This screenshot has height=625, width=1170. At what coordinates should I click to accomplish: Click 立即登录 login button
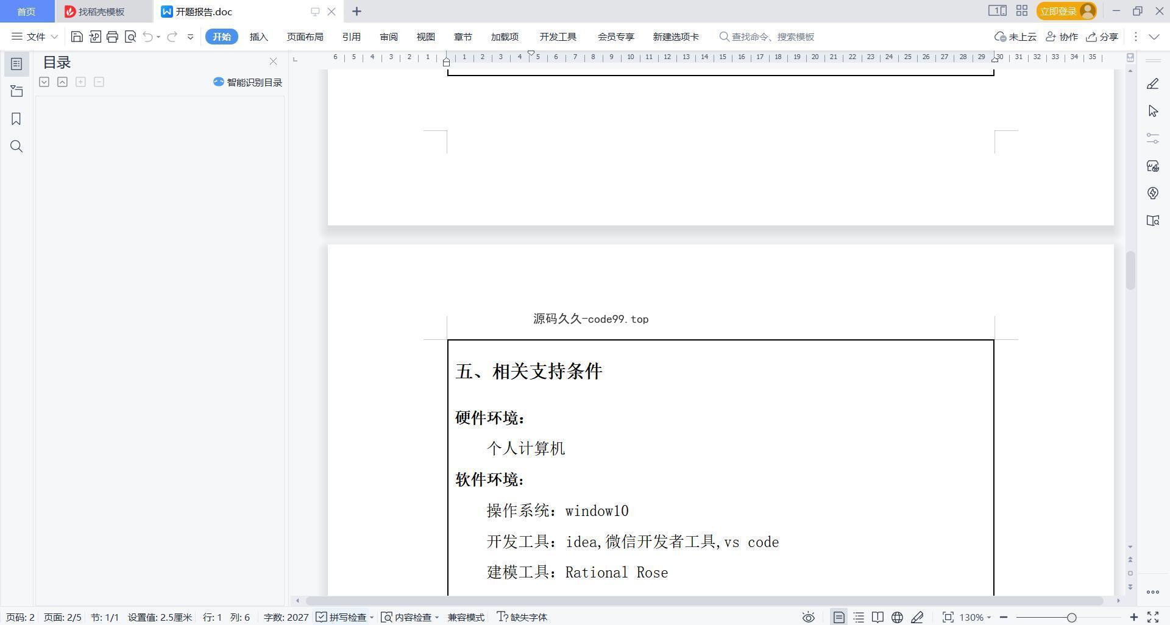1066,11
